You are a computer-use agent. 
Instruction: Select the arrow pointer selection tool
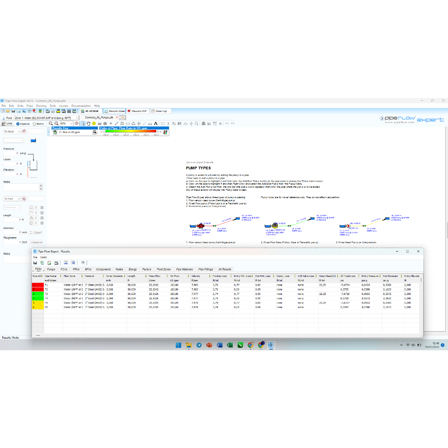pos(83,123)
